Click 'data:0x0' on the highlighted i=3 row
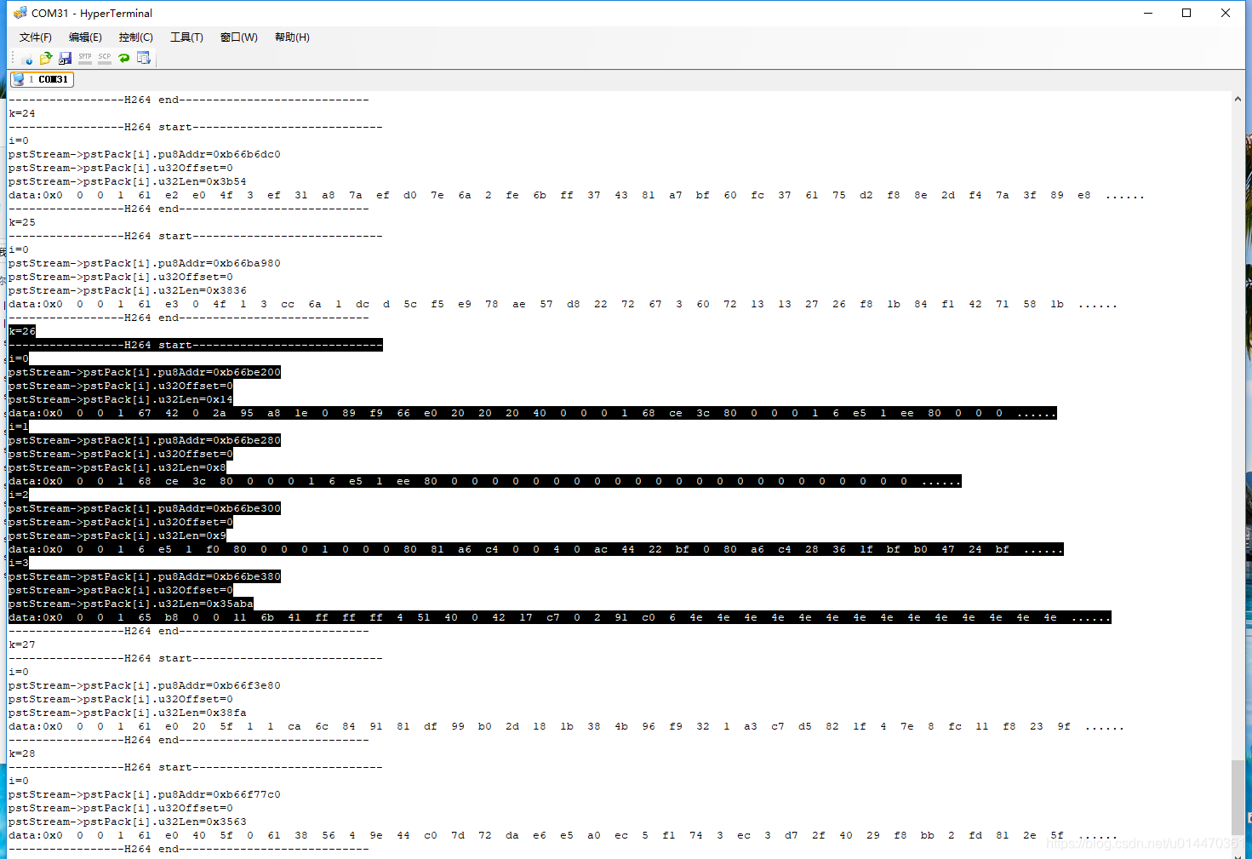The width and height of the screenshot is (1252, 859). pyautogui.click(x=36, y=617)
